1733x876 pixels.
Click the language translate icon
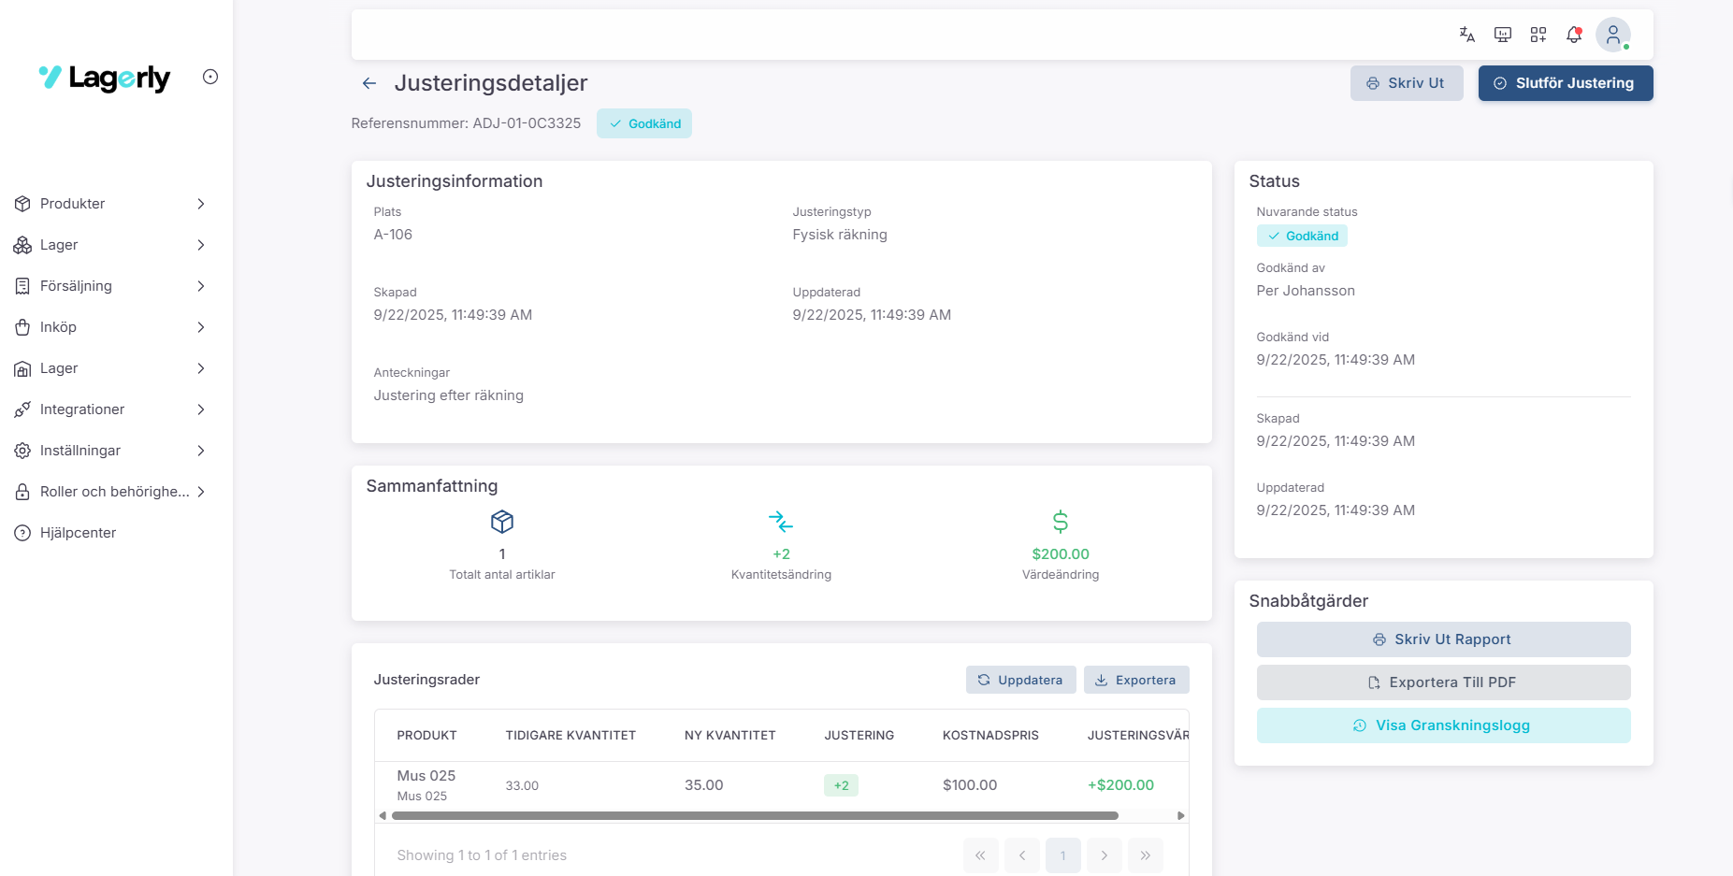pyautogui.click(x=1466, y=35)
